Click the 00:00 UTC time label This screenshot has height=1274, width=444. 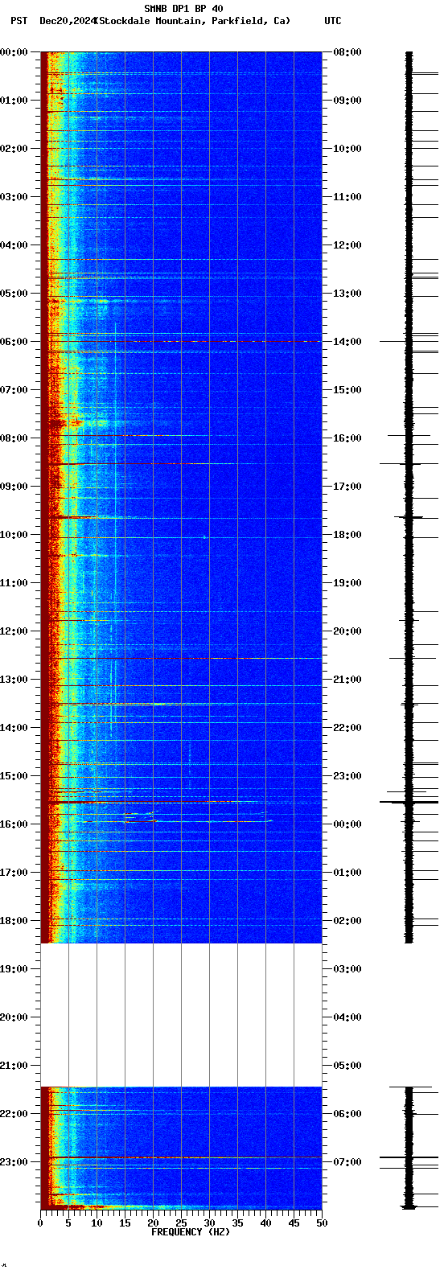coord(347,824)
